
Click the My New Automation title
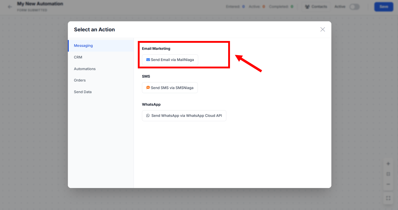click(x=40, y=4)
